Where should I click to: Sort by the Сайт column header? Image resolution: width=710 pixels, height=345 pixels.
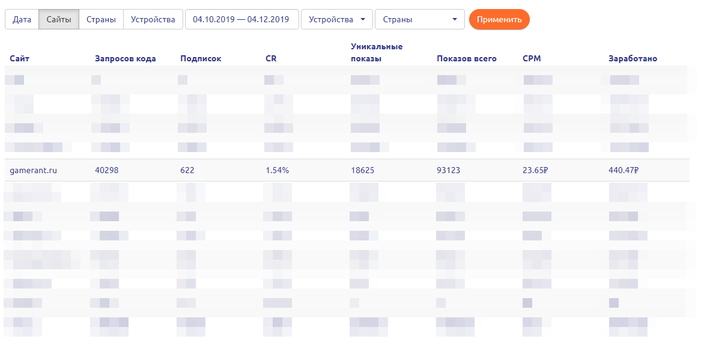(x=20, y=58)
